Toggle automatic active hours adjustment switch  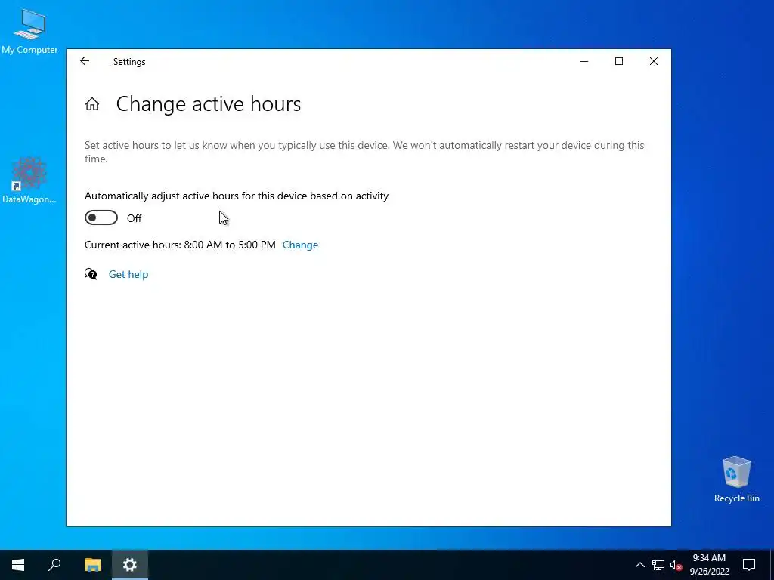point(101,218)
